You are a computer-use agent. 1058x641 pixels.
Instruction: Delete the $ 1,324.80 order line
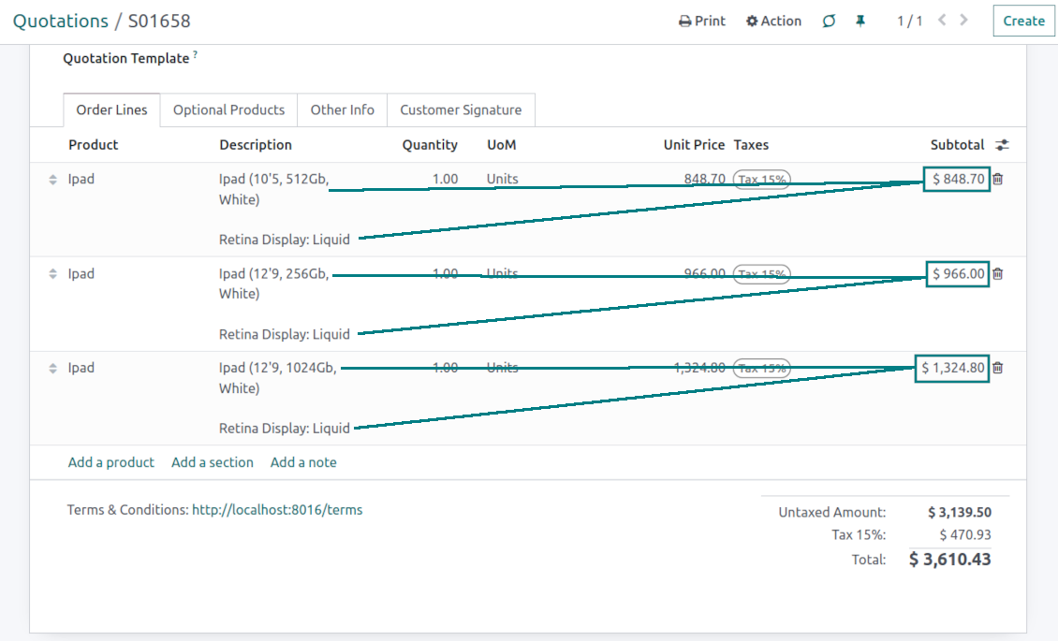pyautogui.click(x=998, y=368)
